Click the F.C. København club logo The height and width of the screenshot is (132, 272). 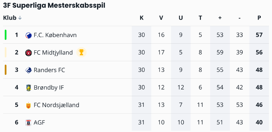(x=29, y=35)
